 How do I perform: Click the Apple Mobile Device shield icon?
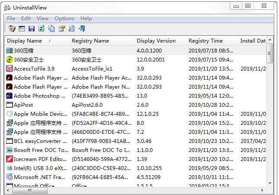tap(10, 114)
